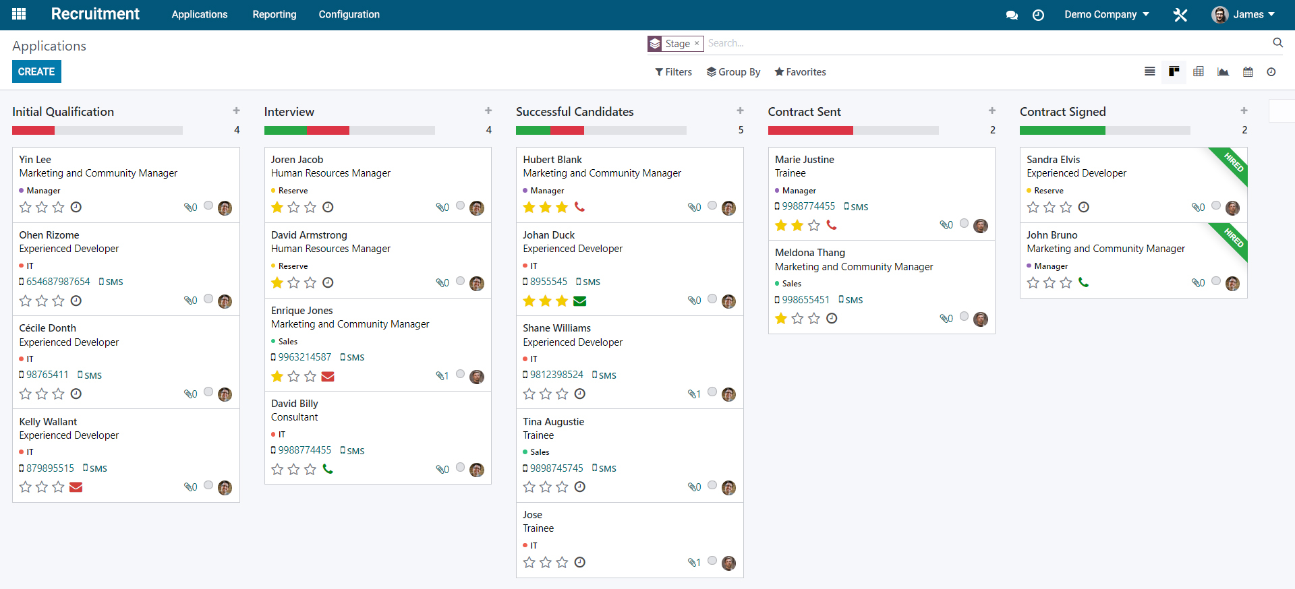Click the Recruitment app title

point(95,14)
